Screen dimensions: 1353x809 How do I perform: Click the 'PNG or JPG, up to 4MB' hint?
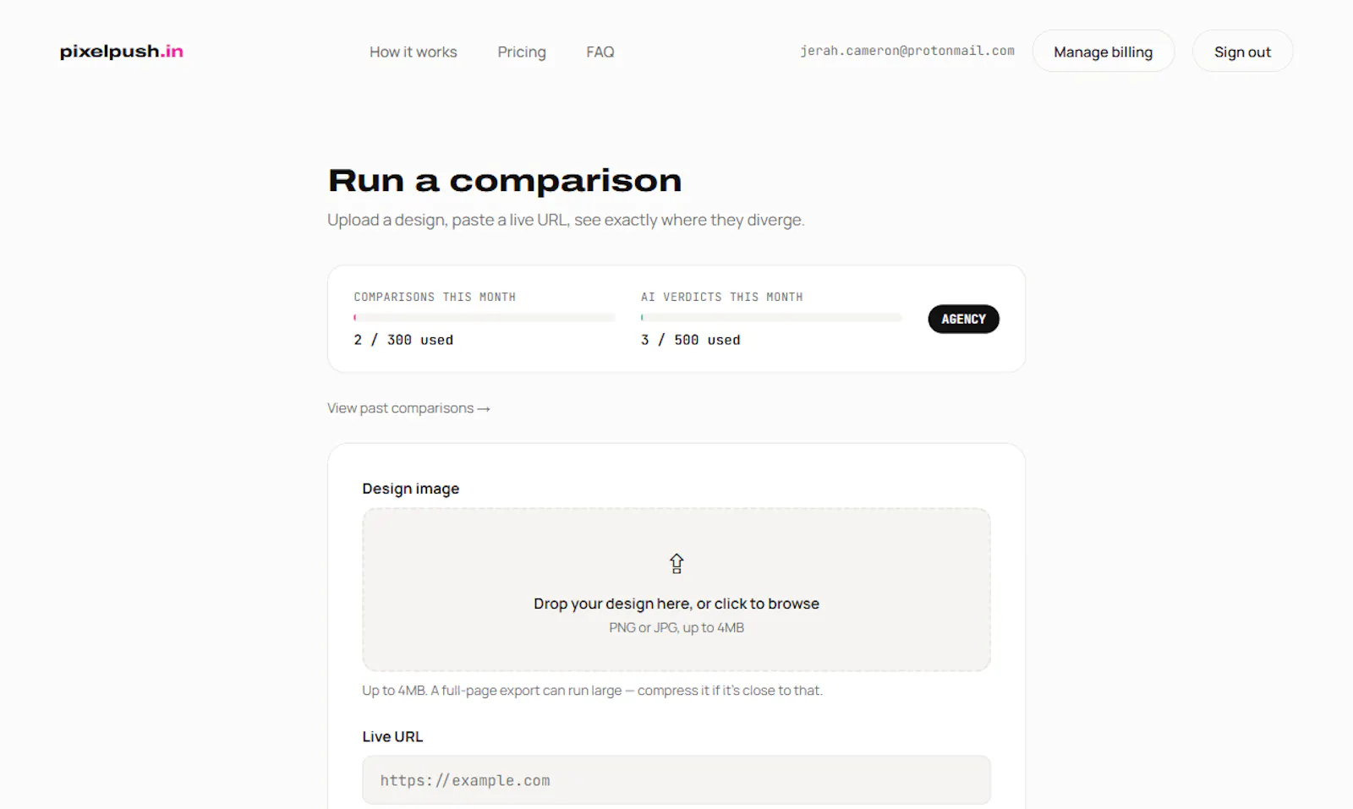676,627
